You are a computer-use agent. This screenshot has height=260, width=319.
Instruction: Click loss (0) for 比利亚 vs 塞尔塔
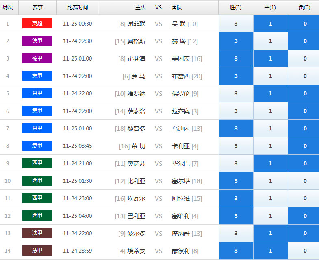coord(304,181)
